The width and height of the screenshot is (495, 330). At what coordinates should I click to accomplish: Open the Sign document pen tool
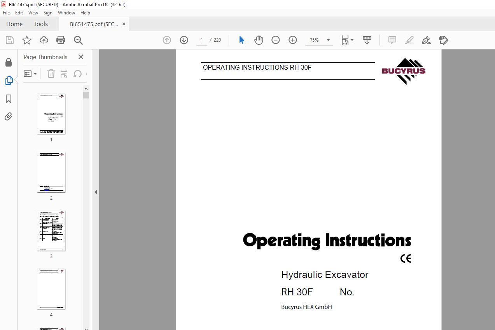(426, 40)
